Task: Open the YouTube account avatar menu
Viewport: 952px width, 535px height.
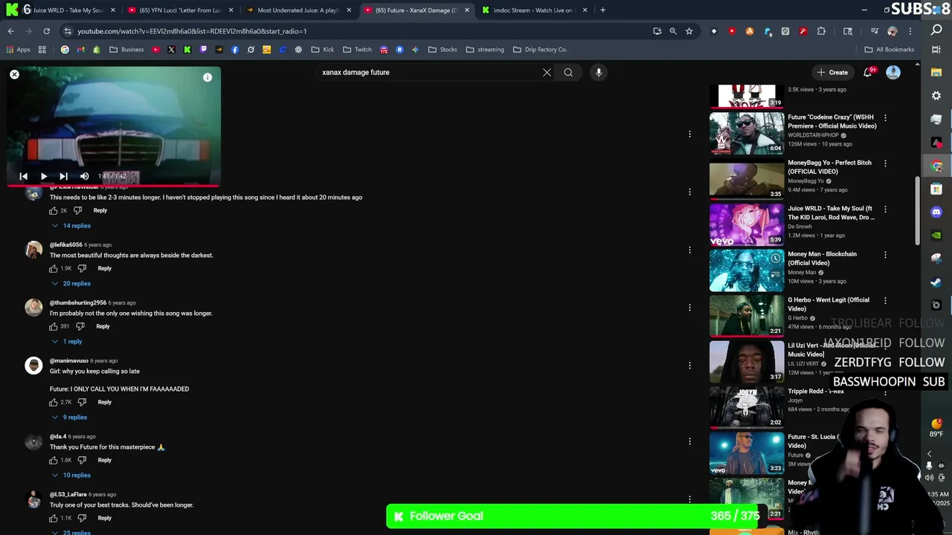Action: (x=893, y=72)
